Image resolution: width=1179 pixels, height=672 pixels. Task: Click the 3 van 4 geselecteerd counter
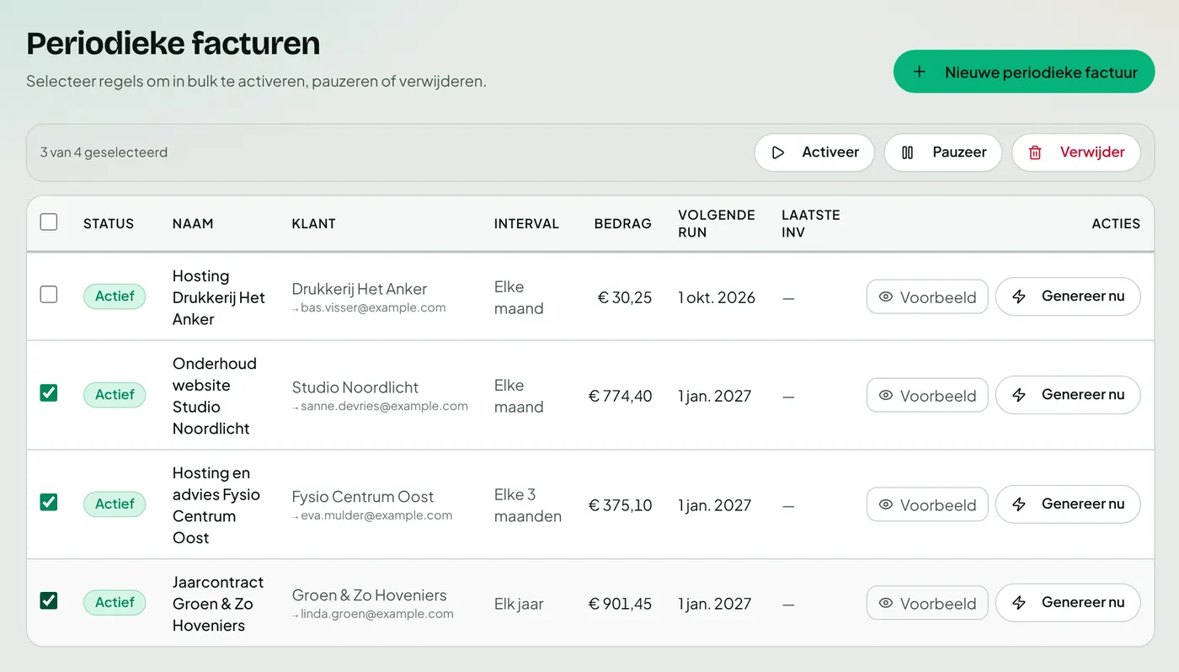click(104, 153)
